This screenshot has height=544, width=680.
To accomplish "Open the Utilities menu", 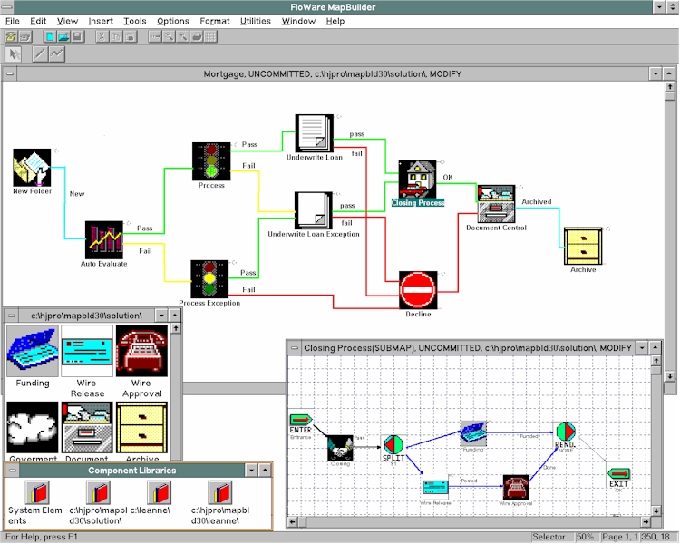I will click(x=256, y=21).
